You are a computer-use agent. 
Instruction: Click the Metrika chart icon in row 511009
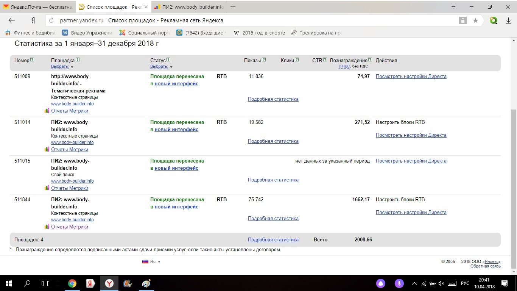click(47, 111)
